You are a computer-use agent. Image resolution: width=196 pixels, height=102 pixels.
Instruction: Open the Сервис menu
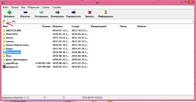coord(46,7)
